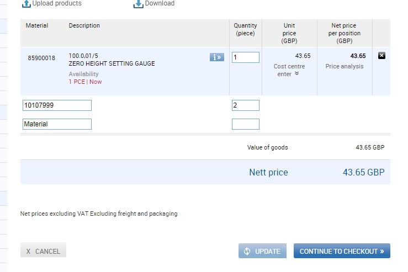
Task: Edit quantity field showing 1
Action: click(x=246, y=57)
